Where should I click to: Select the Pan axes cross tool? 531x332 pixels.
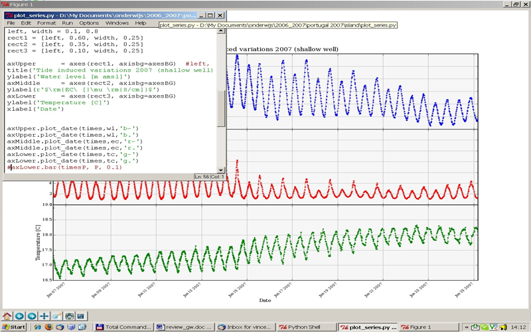44,316
